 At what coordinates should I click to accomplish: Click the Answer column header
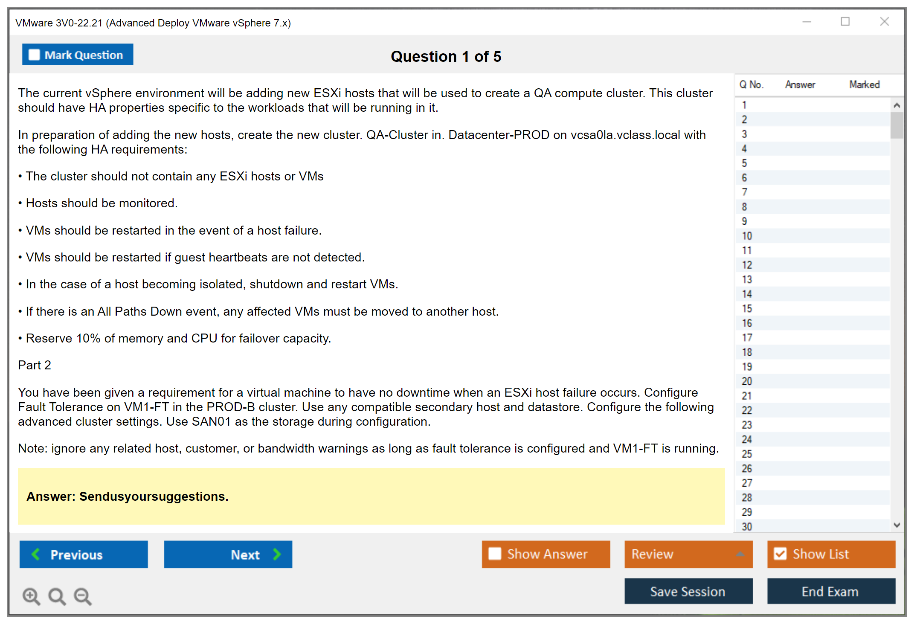[800, 84]
